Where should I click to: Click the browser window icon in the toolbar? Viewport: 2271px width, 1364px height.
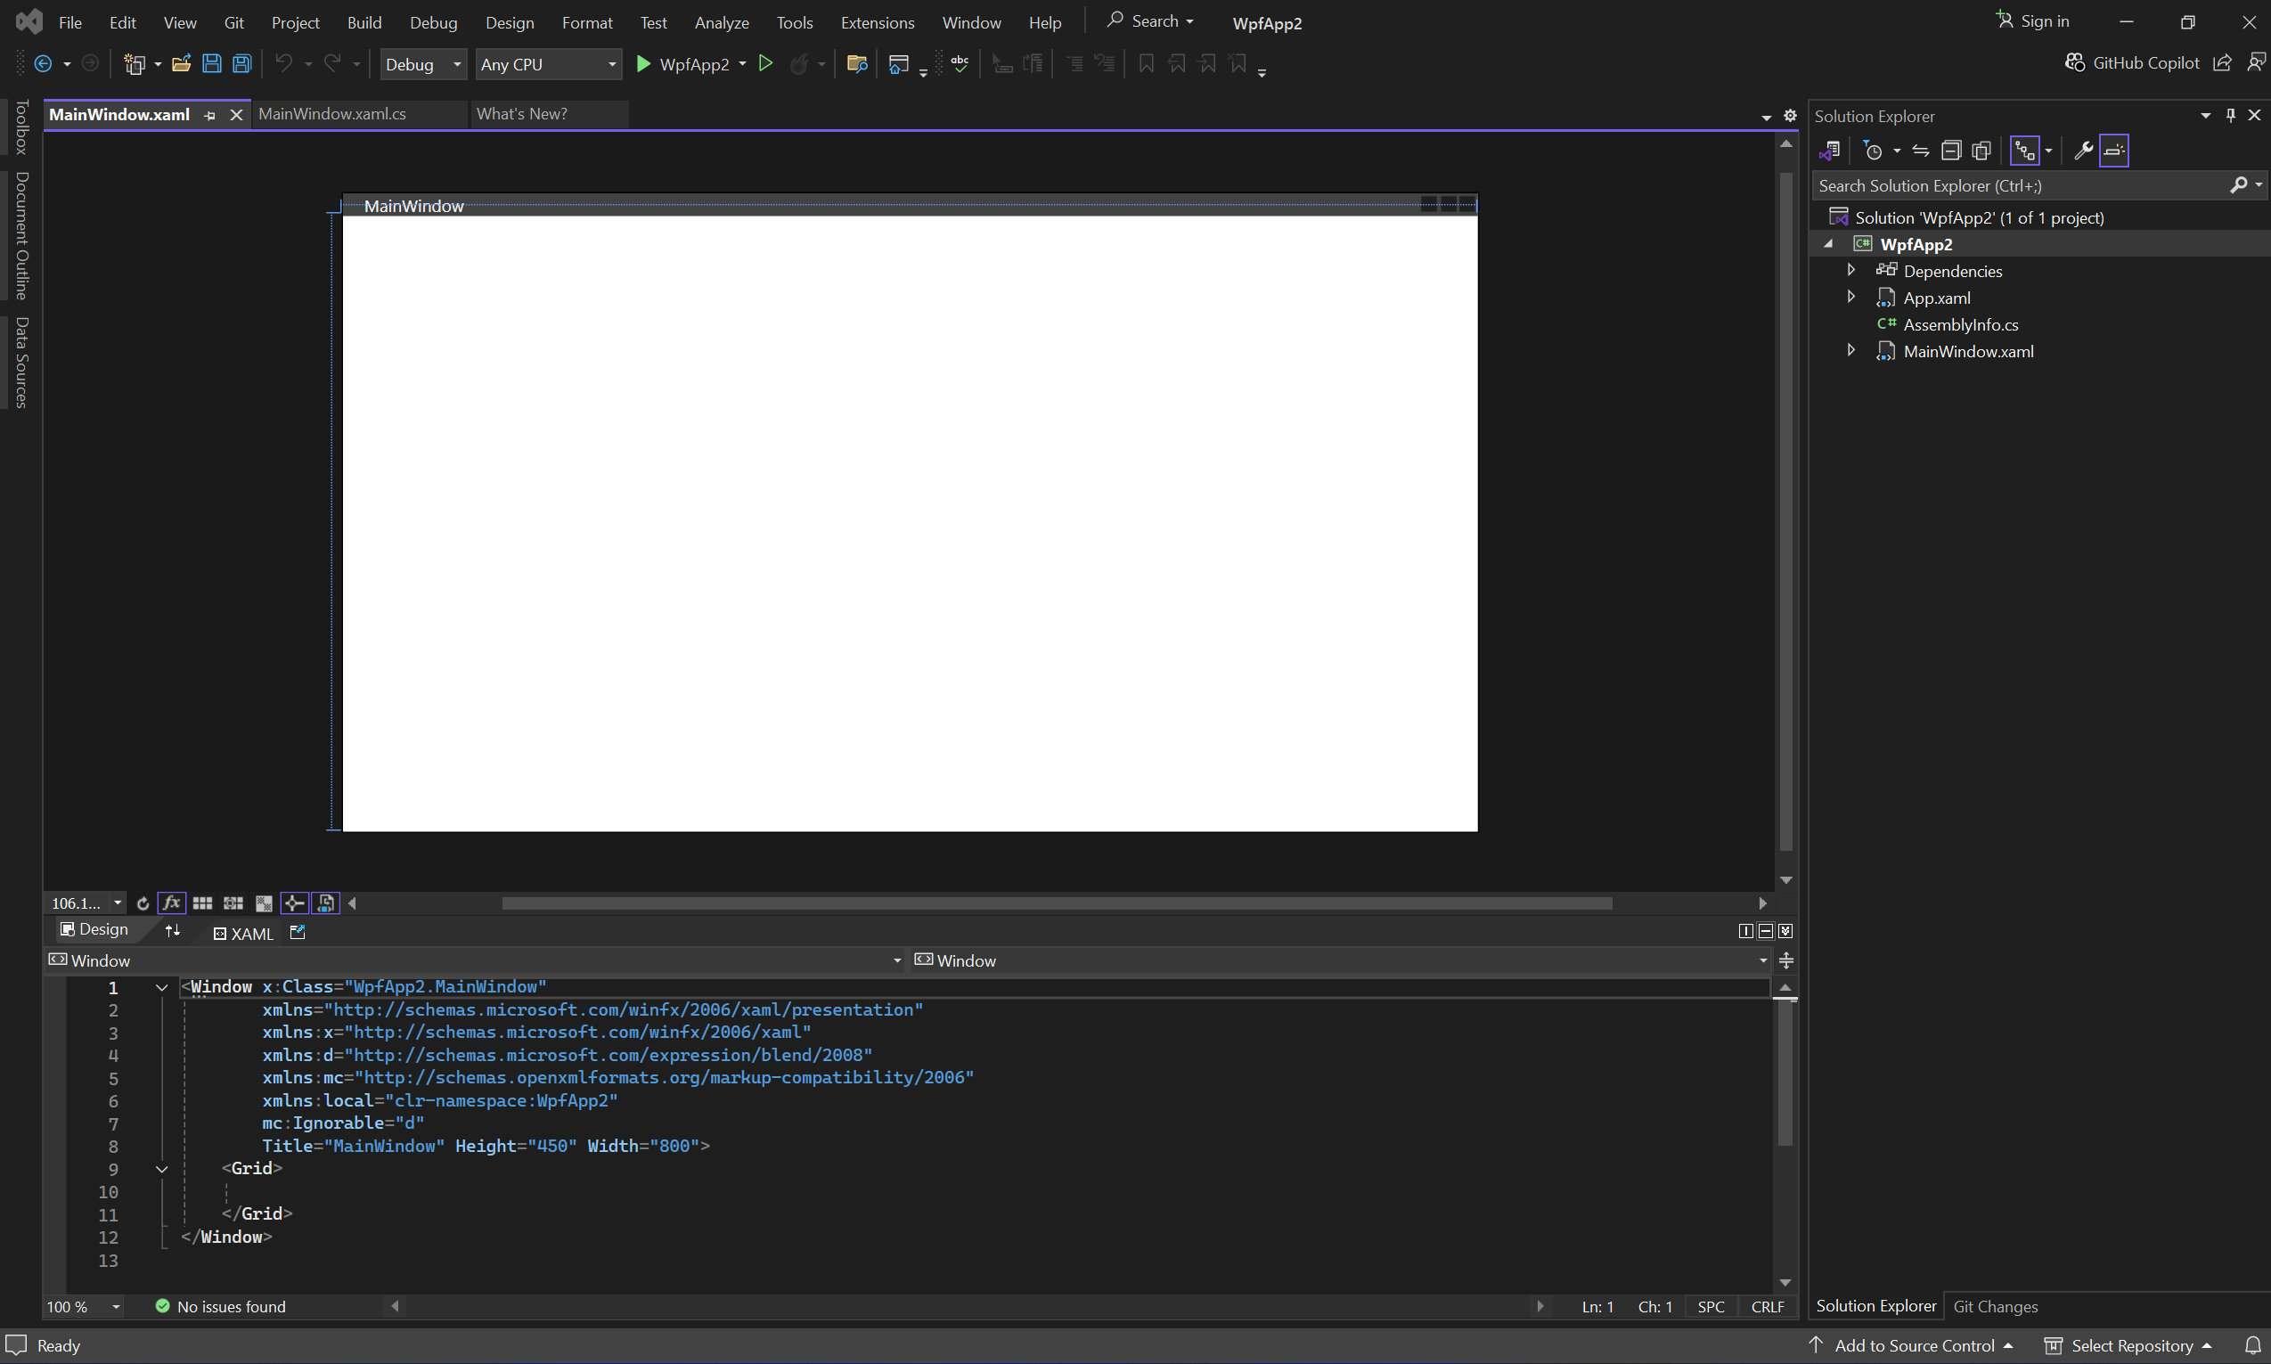[899, 63]
